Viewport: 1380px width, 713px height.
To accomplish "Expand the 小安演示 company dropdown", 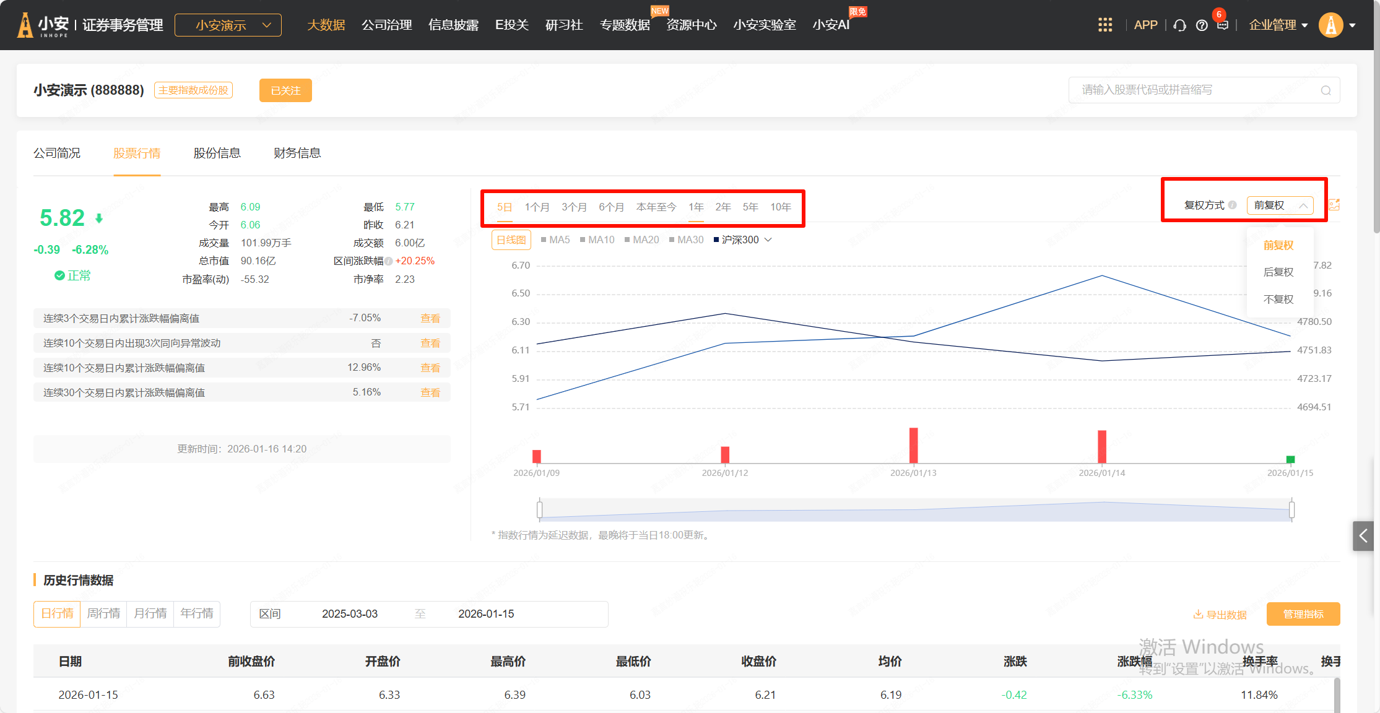I will (228, 25).
